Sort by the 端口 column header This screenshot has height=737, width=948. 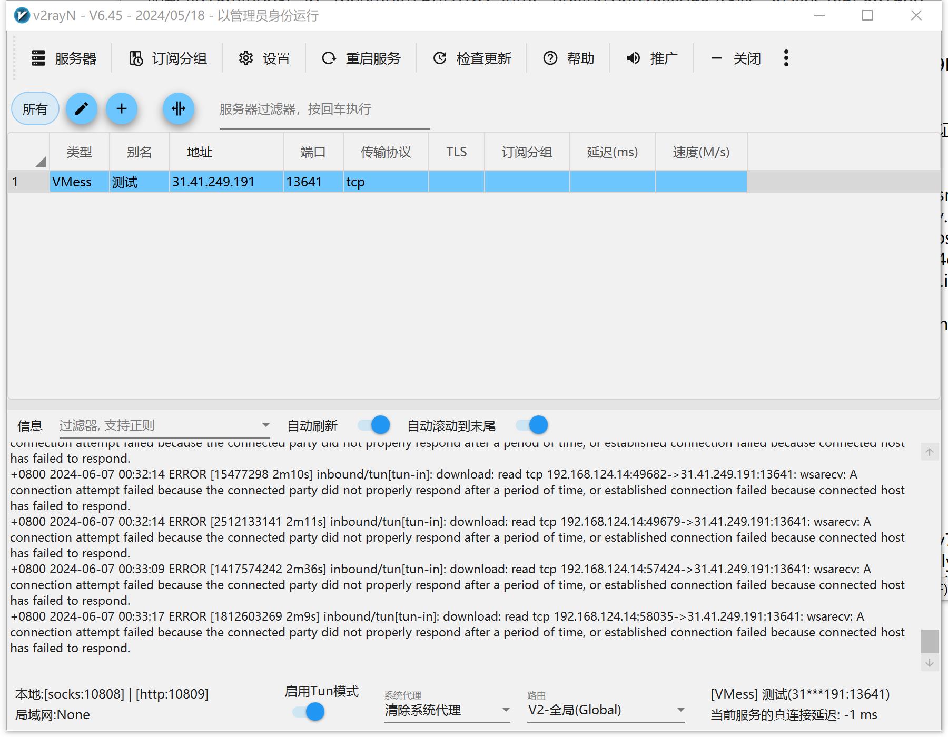313,152
